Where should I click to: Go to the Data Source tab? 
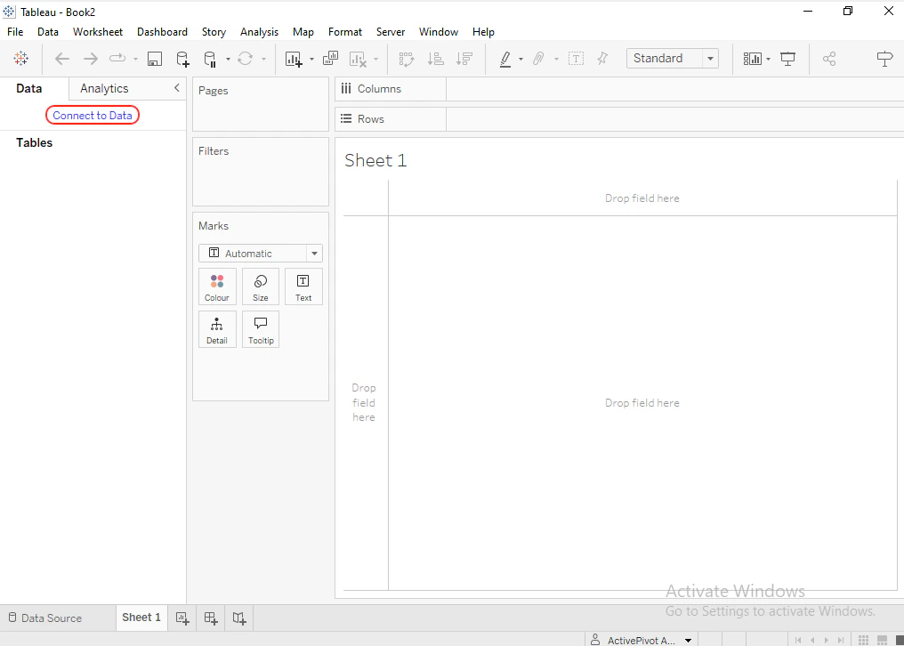pyautogui.click(x=45, y=618)
